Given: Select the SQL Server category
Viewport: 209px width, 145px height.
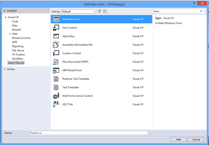Looking at the screenshot, I should click(x=18, y=50).
